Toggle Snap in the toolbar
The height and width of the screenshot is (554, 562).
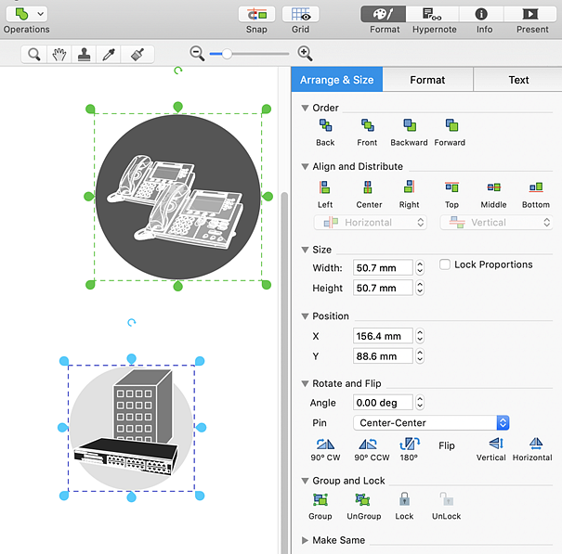pyautogui.click(x=256, y=15)
